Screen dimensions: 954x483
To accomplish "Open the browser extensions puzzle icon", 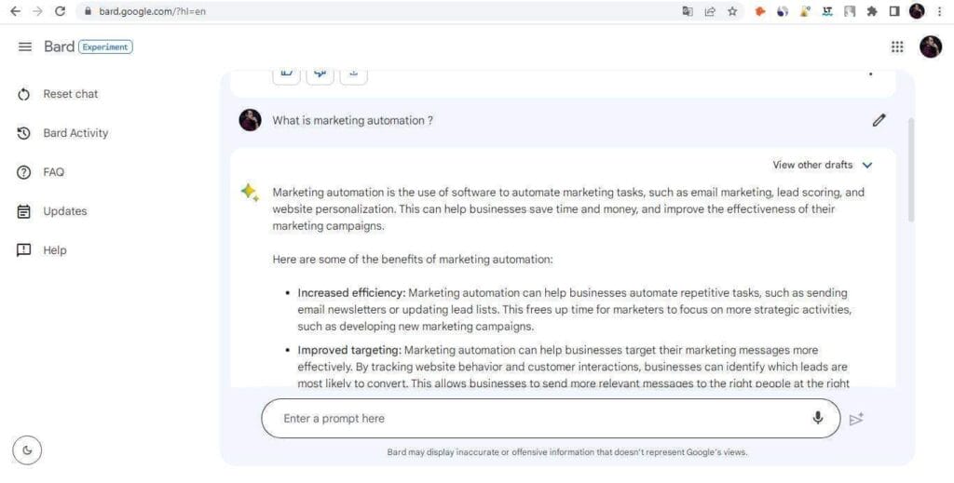I will pyautogui.click(x=872, y=11).
